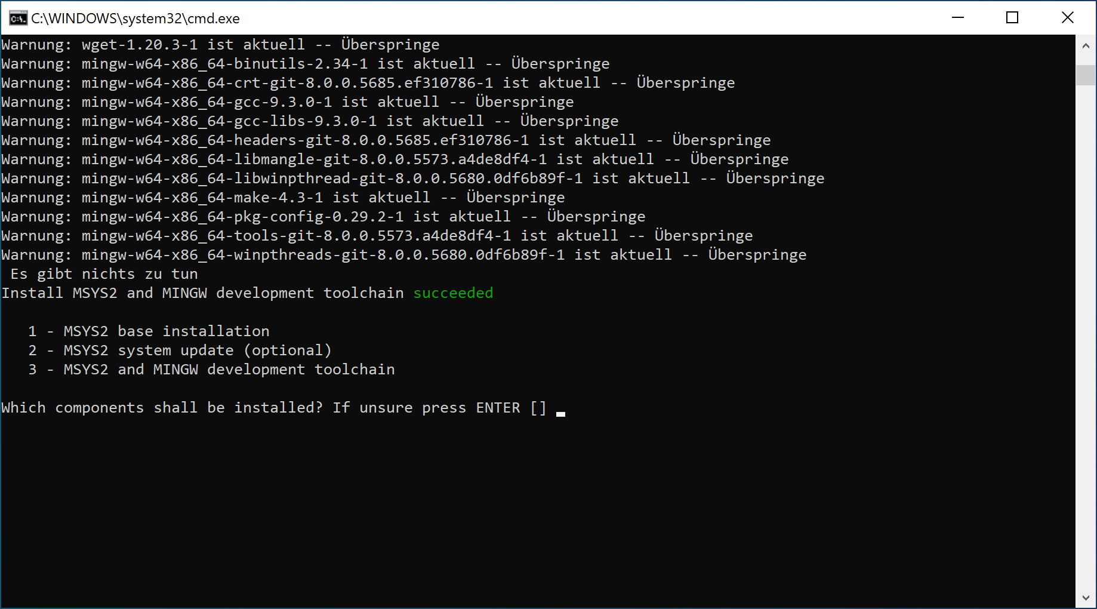
Task: Click the blinking cursor at the input prompt
Action: tap(560, 411)
